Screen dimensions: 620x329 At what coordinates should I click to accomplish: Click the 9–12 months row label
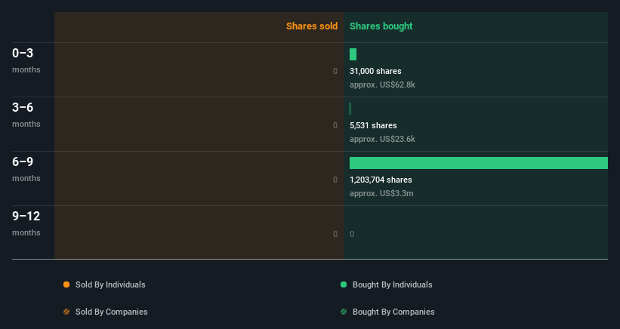click(x=26, y=223)
